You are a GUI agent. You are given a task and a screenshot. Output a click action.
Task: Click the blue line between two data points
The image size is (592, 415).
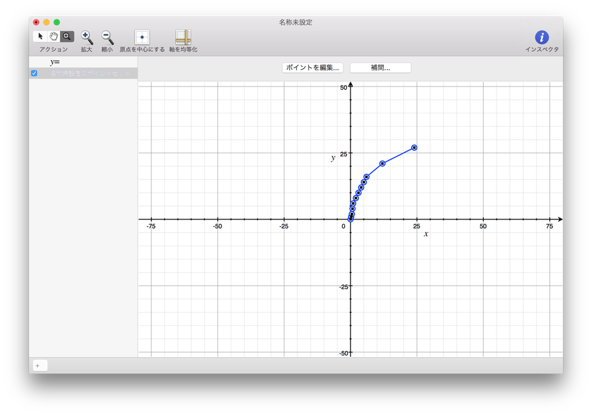pyautogui.click(x=398, y=154)
